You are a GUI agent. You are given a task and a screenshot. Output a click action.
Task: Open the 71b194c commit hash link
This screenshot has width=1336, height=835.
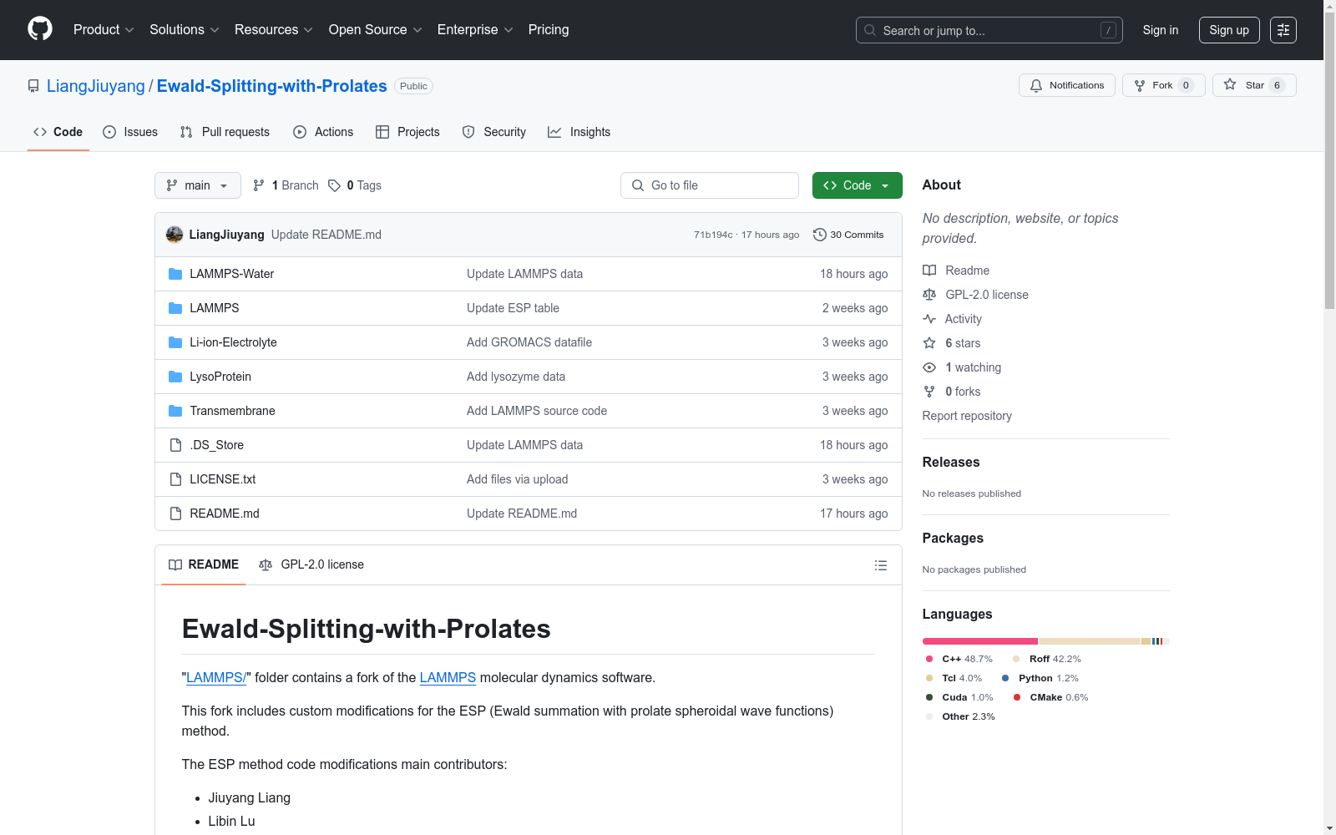(x=713, y=235)
